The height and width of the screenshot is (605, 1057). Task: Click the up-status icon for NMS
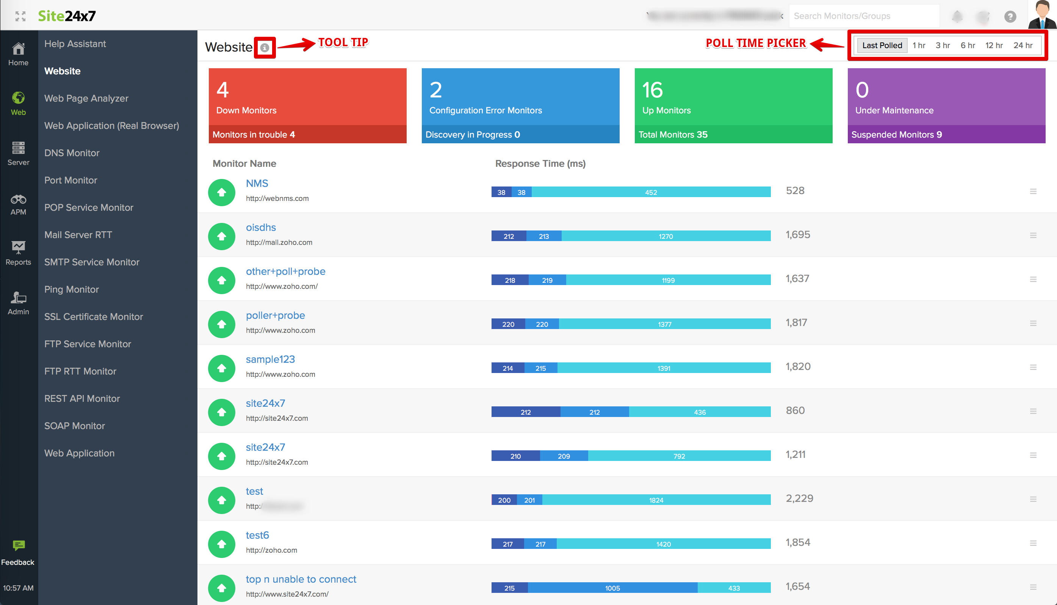point(222,192)
